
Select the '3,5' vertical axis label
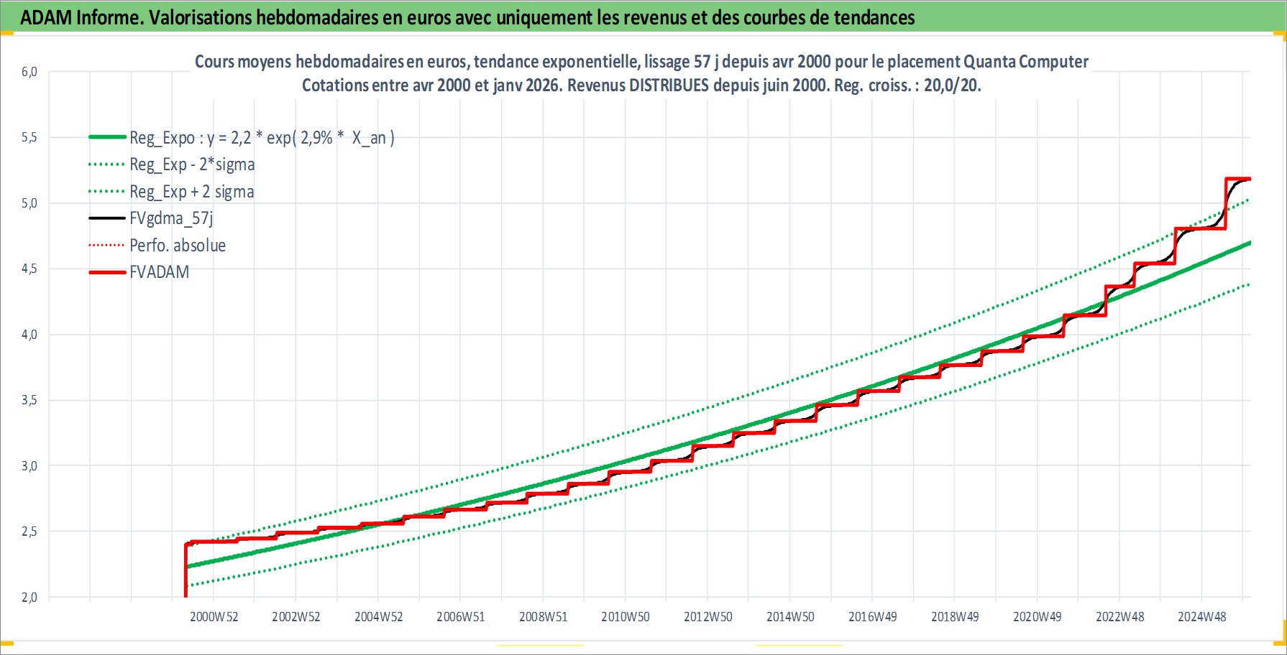(29, 400)
